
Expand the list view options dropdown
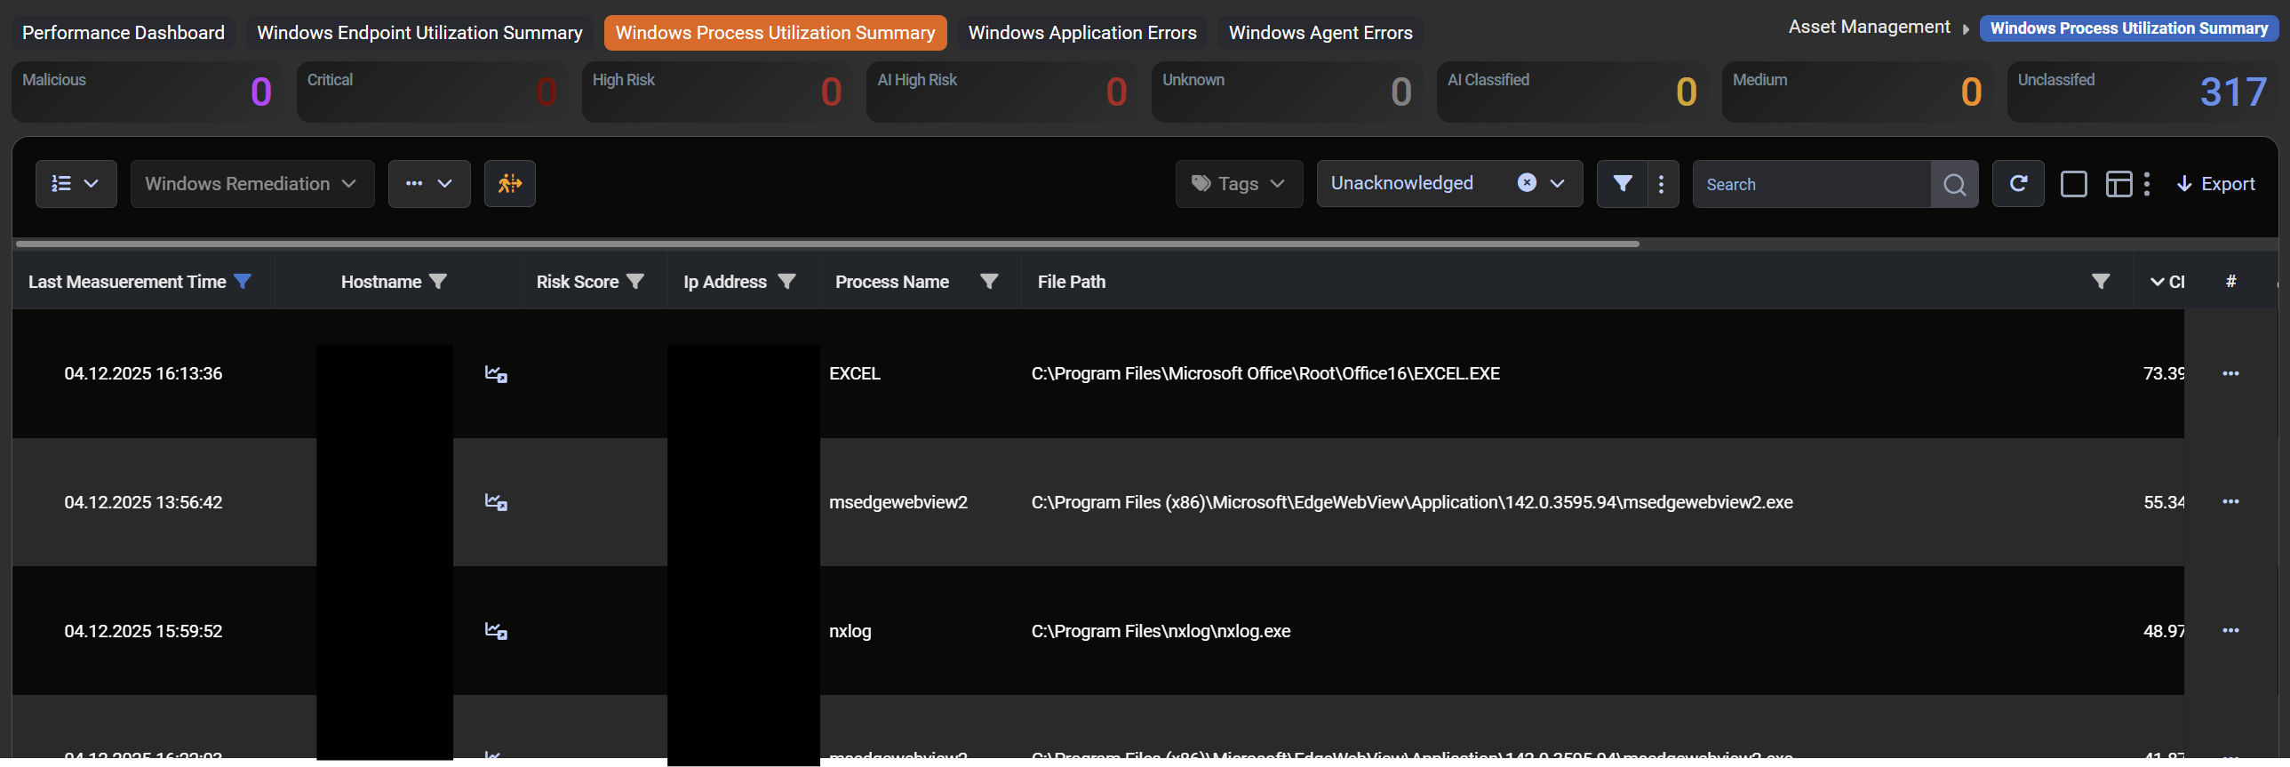point(76,184)
